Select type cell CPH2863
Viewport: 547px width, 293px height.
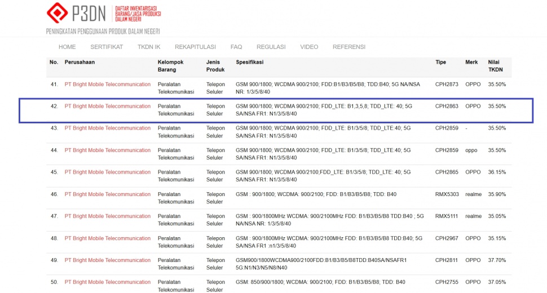click(447, 106)
